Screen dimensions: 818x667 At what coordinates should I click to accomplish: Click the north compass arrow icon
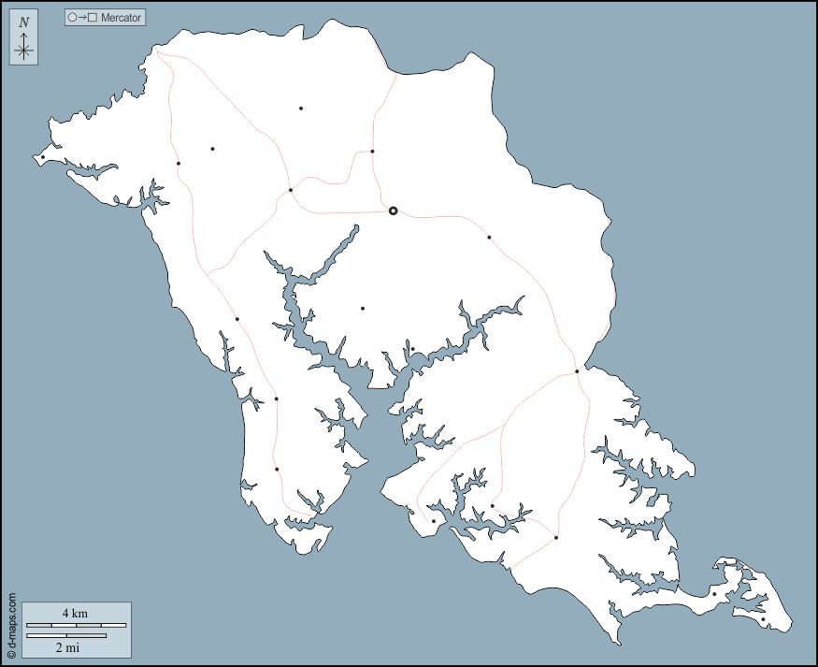click(x=23, y=39)
